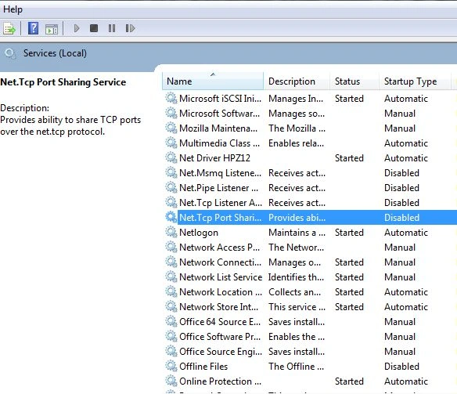Click the Export List toolbar icon
The image size is (457, 394).
click(9, 28)
